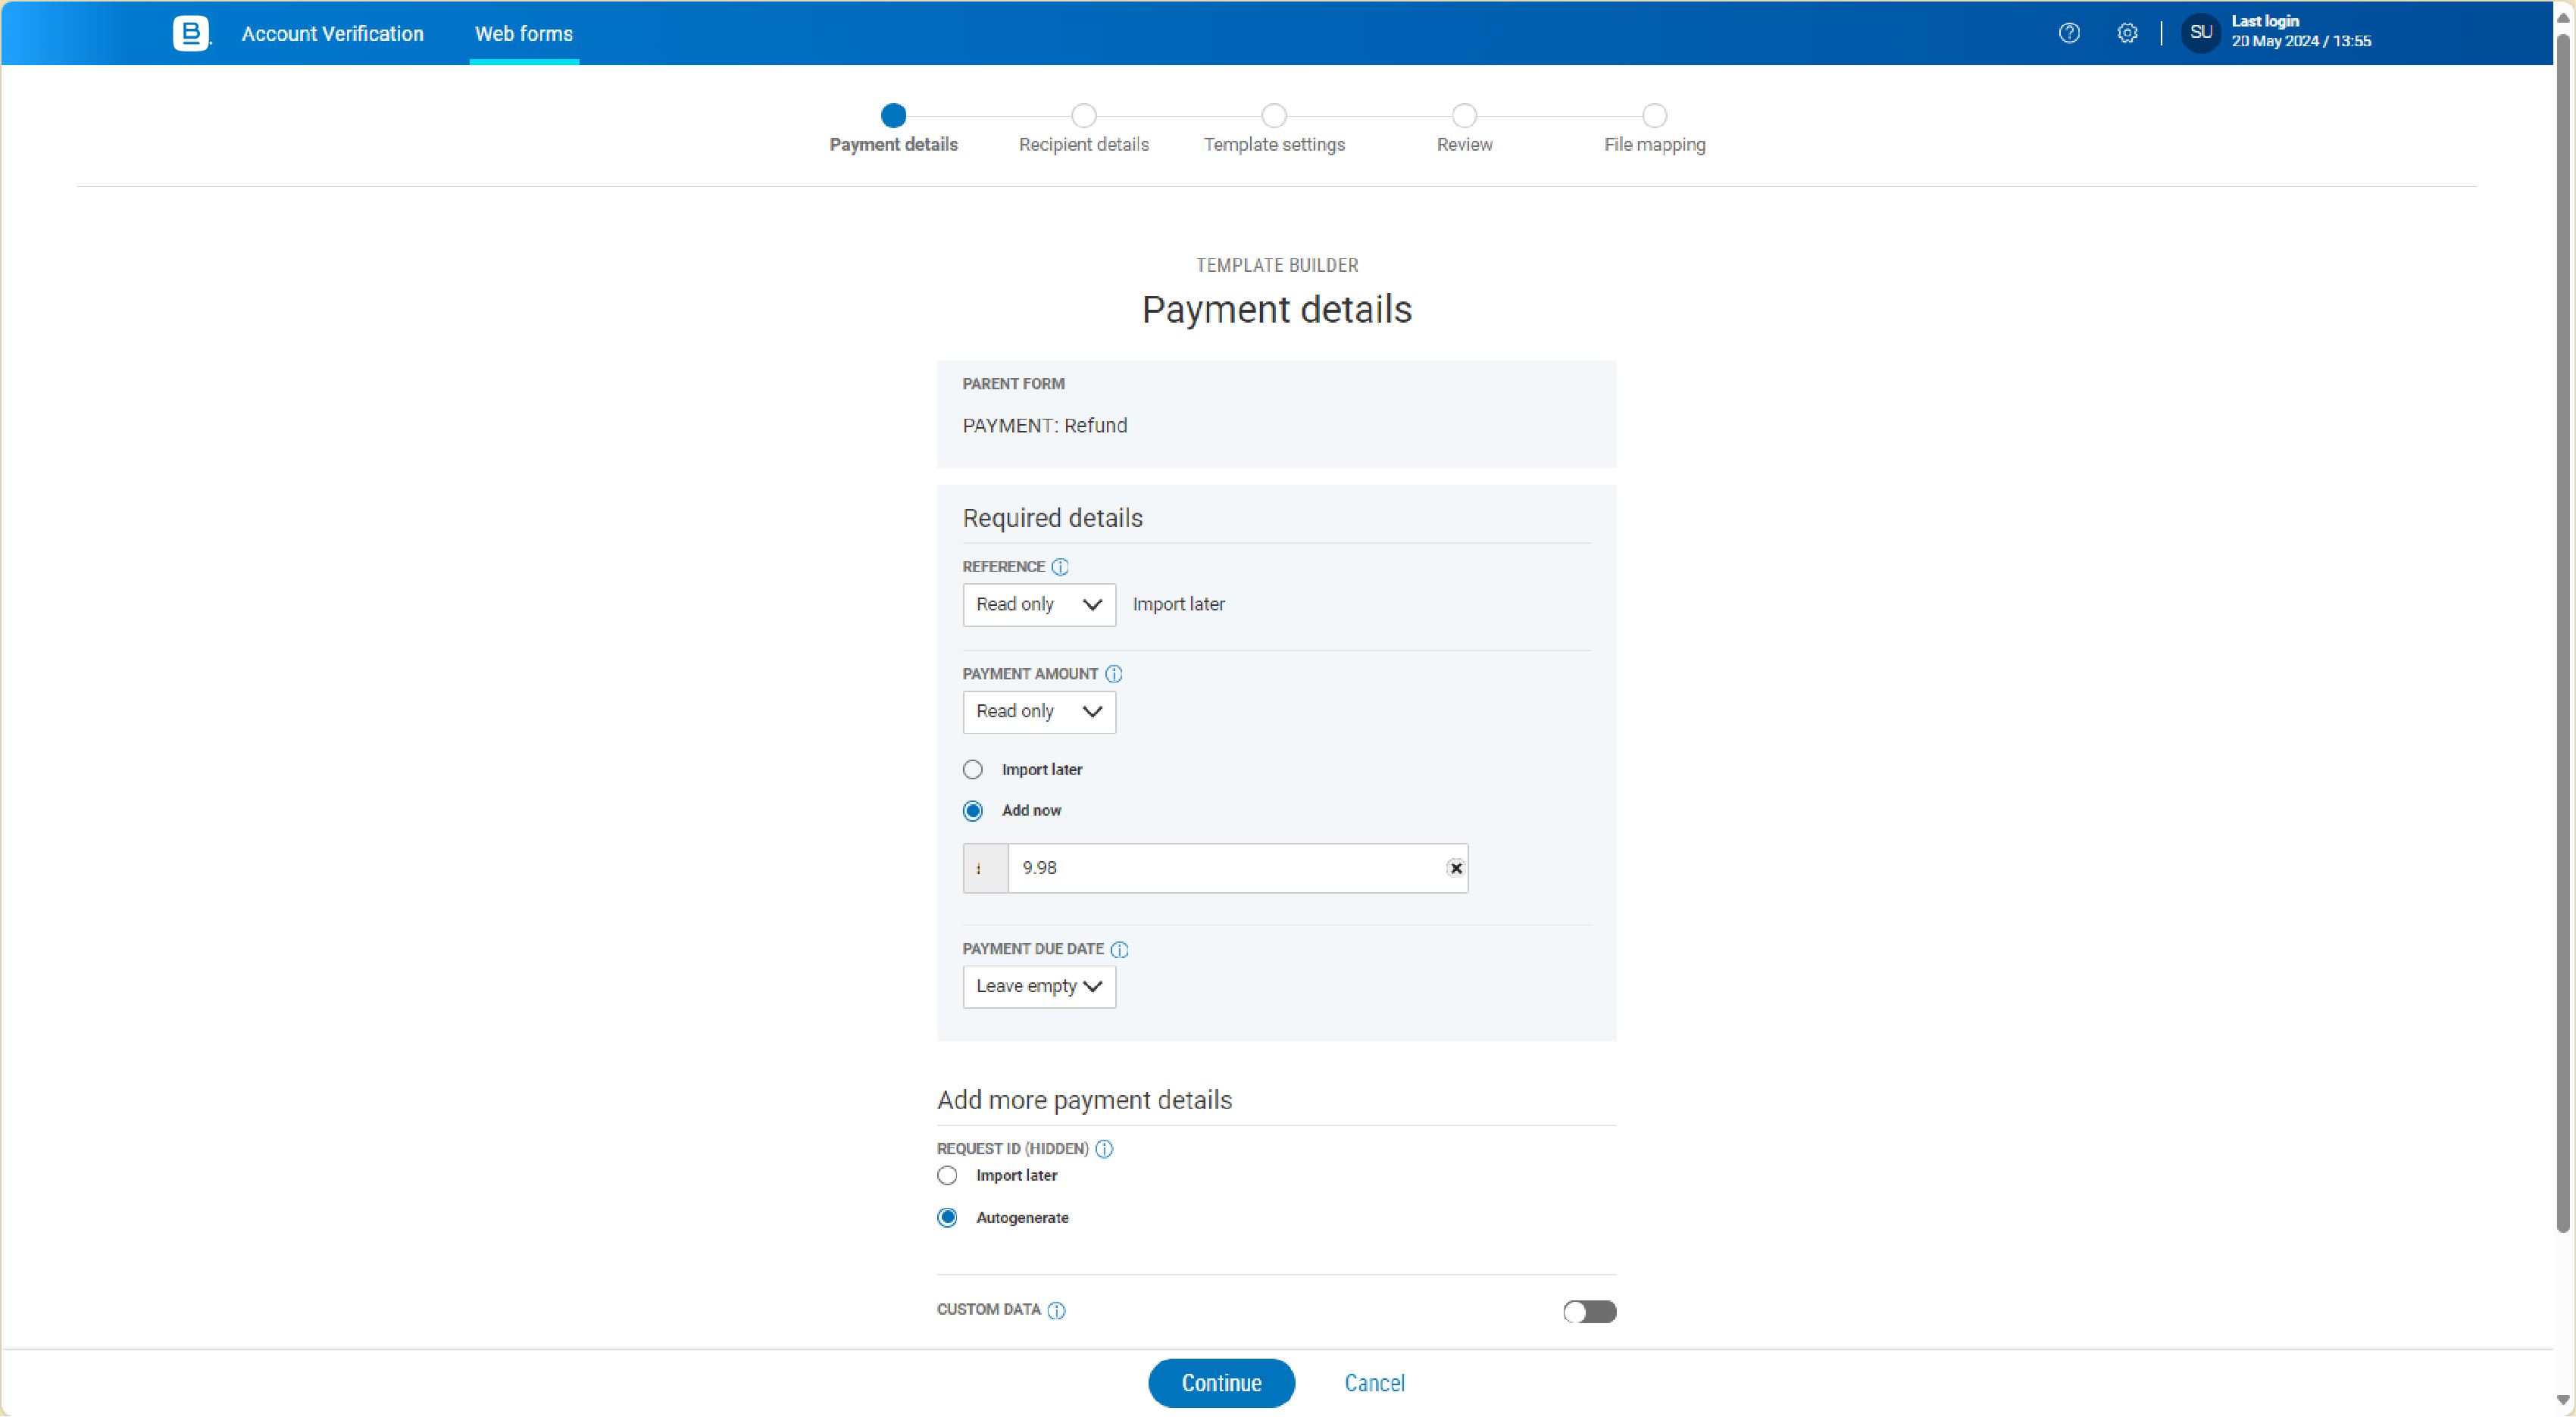Viewport: 2576px width, 1417px height.
Task: Open the settings gear icon
Action: 2127,33
